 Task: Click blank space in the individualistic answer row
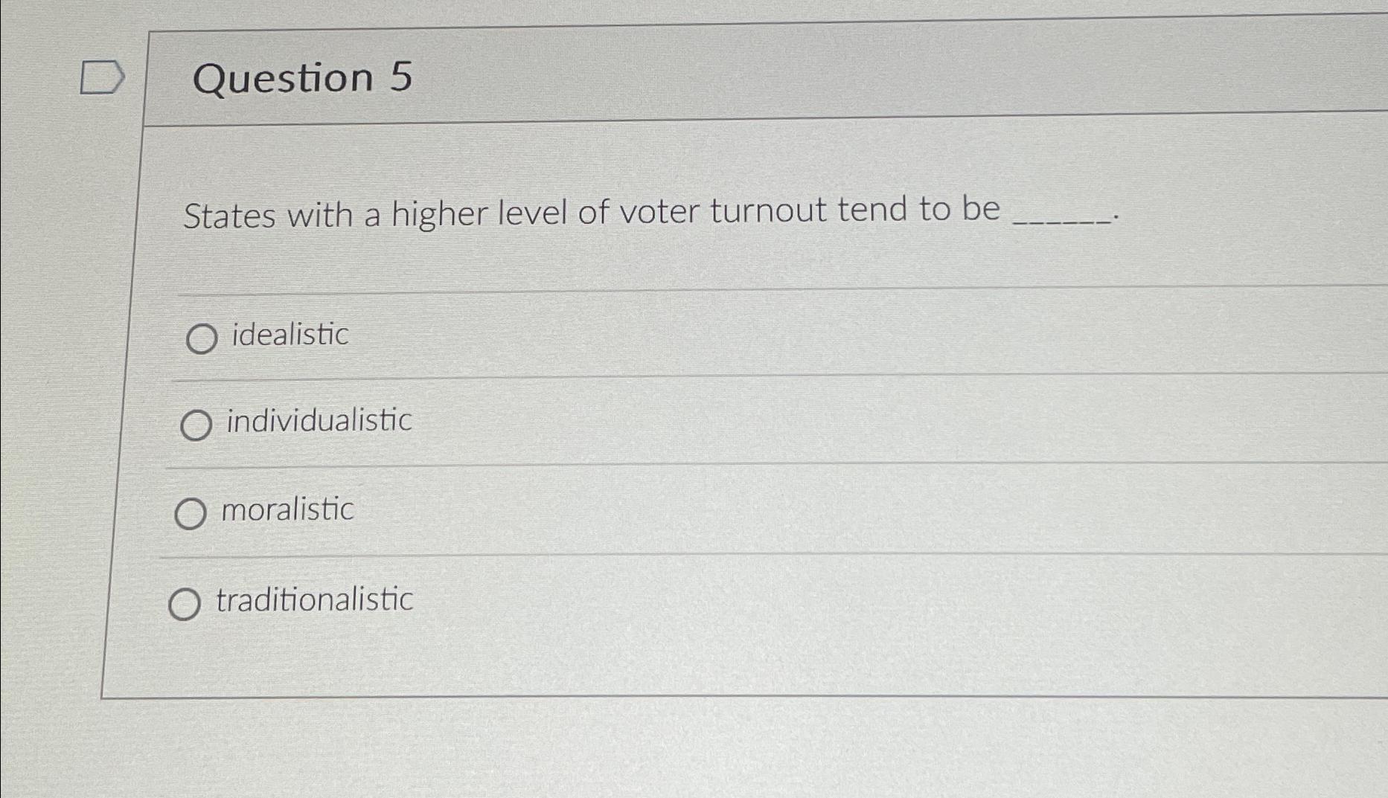coord(819,419)
